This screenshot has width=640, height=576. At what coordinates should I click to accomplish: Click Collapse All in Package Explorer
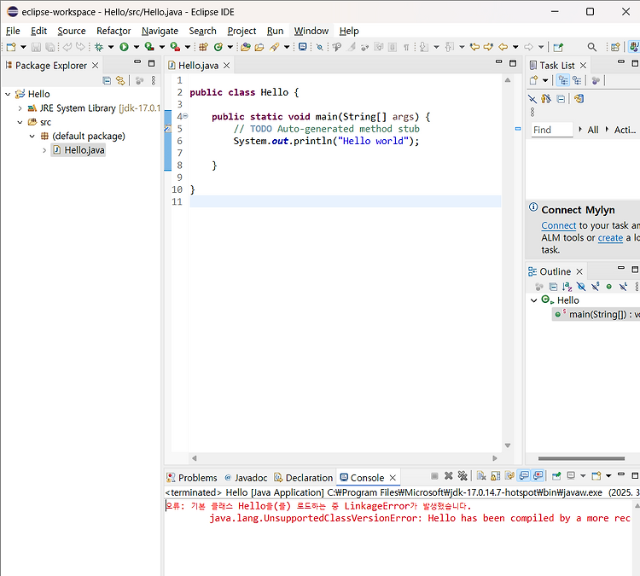(107, 80)
